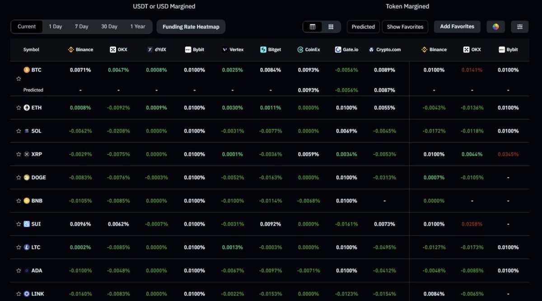The image size is (542, 301).
Task: Click LINK Binance rate -0.0160%
Action: 80,294
